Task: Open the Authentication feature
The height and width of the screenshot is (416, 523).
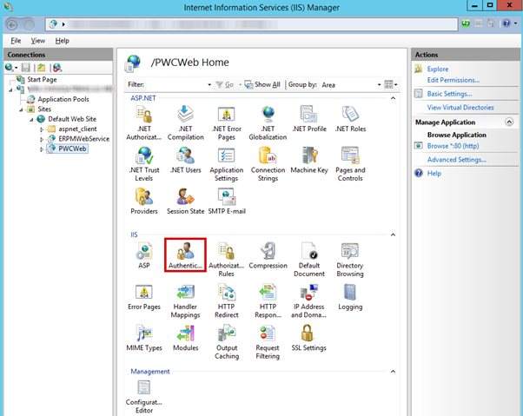Action: pos(185,255)
